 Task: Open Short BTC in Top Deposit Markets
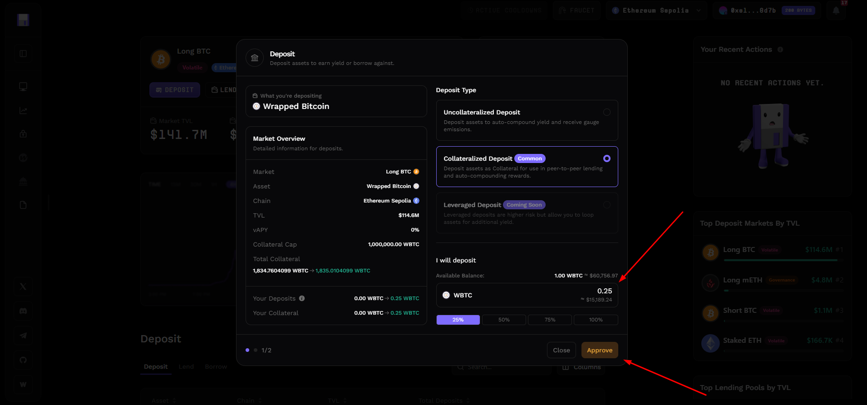(772, 313)
